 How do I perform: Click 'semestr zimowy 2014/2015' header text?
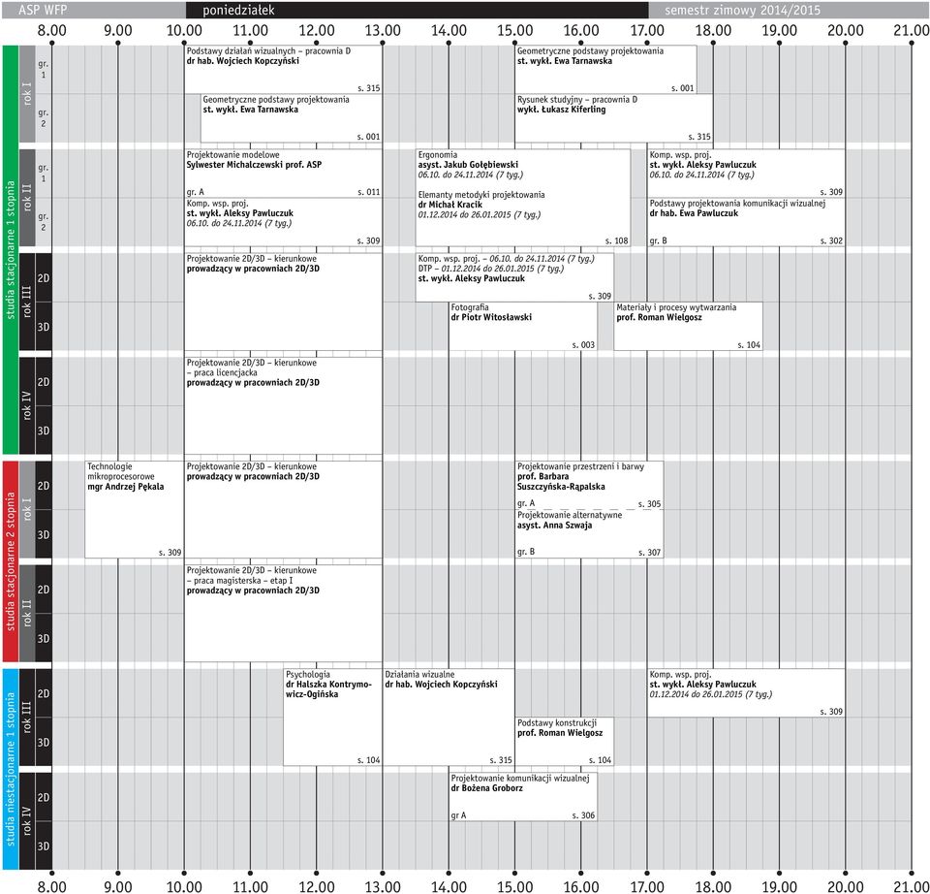pos(742,10)
